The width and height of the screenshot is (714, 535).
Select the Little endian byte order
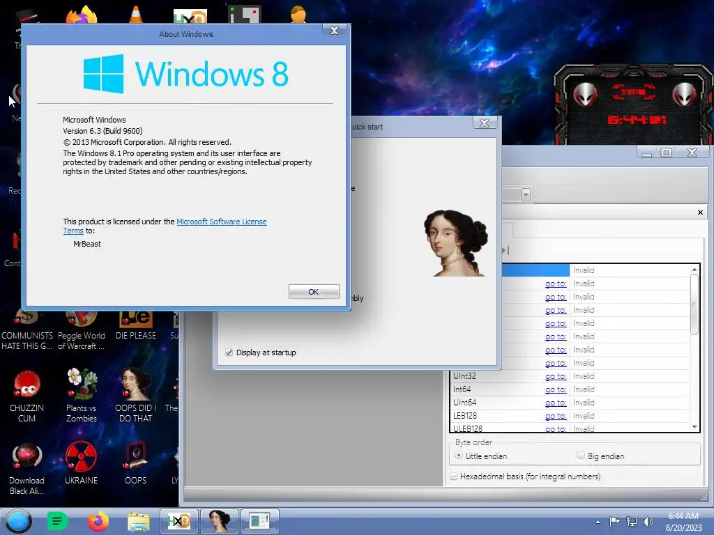coord(459,456)
